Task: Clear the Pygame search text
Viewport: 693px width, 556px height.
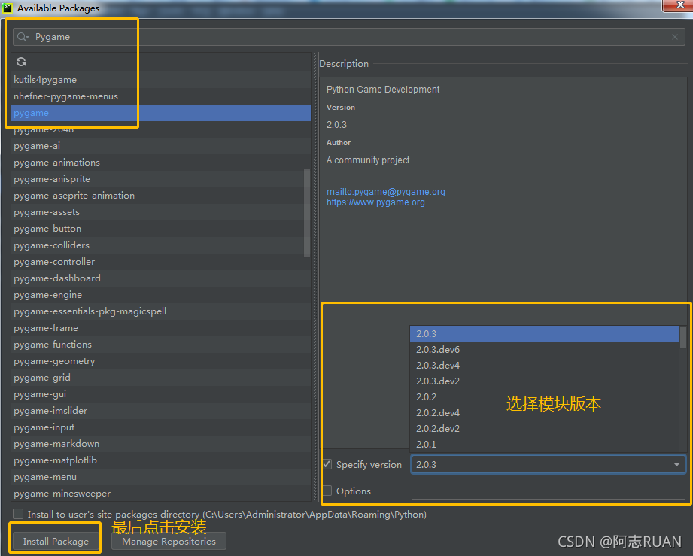Action: tap(674, 37)
